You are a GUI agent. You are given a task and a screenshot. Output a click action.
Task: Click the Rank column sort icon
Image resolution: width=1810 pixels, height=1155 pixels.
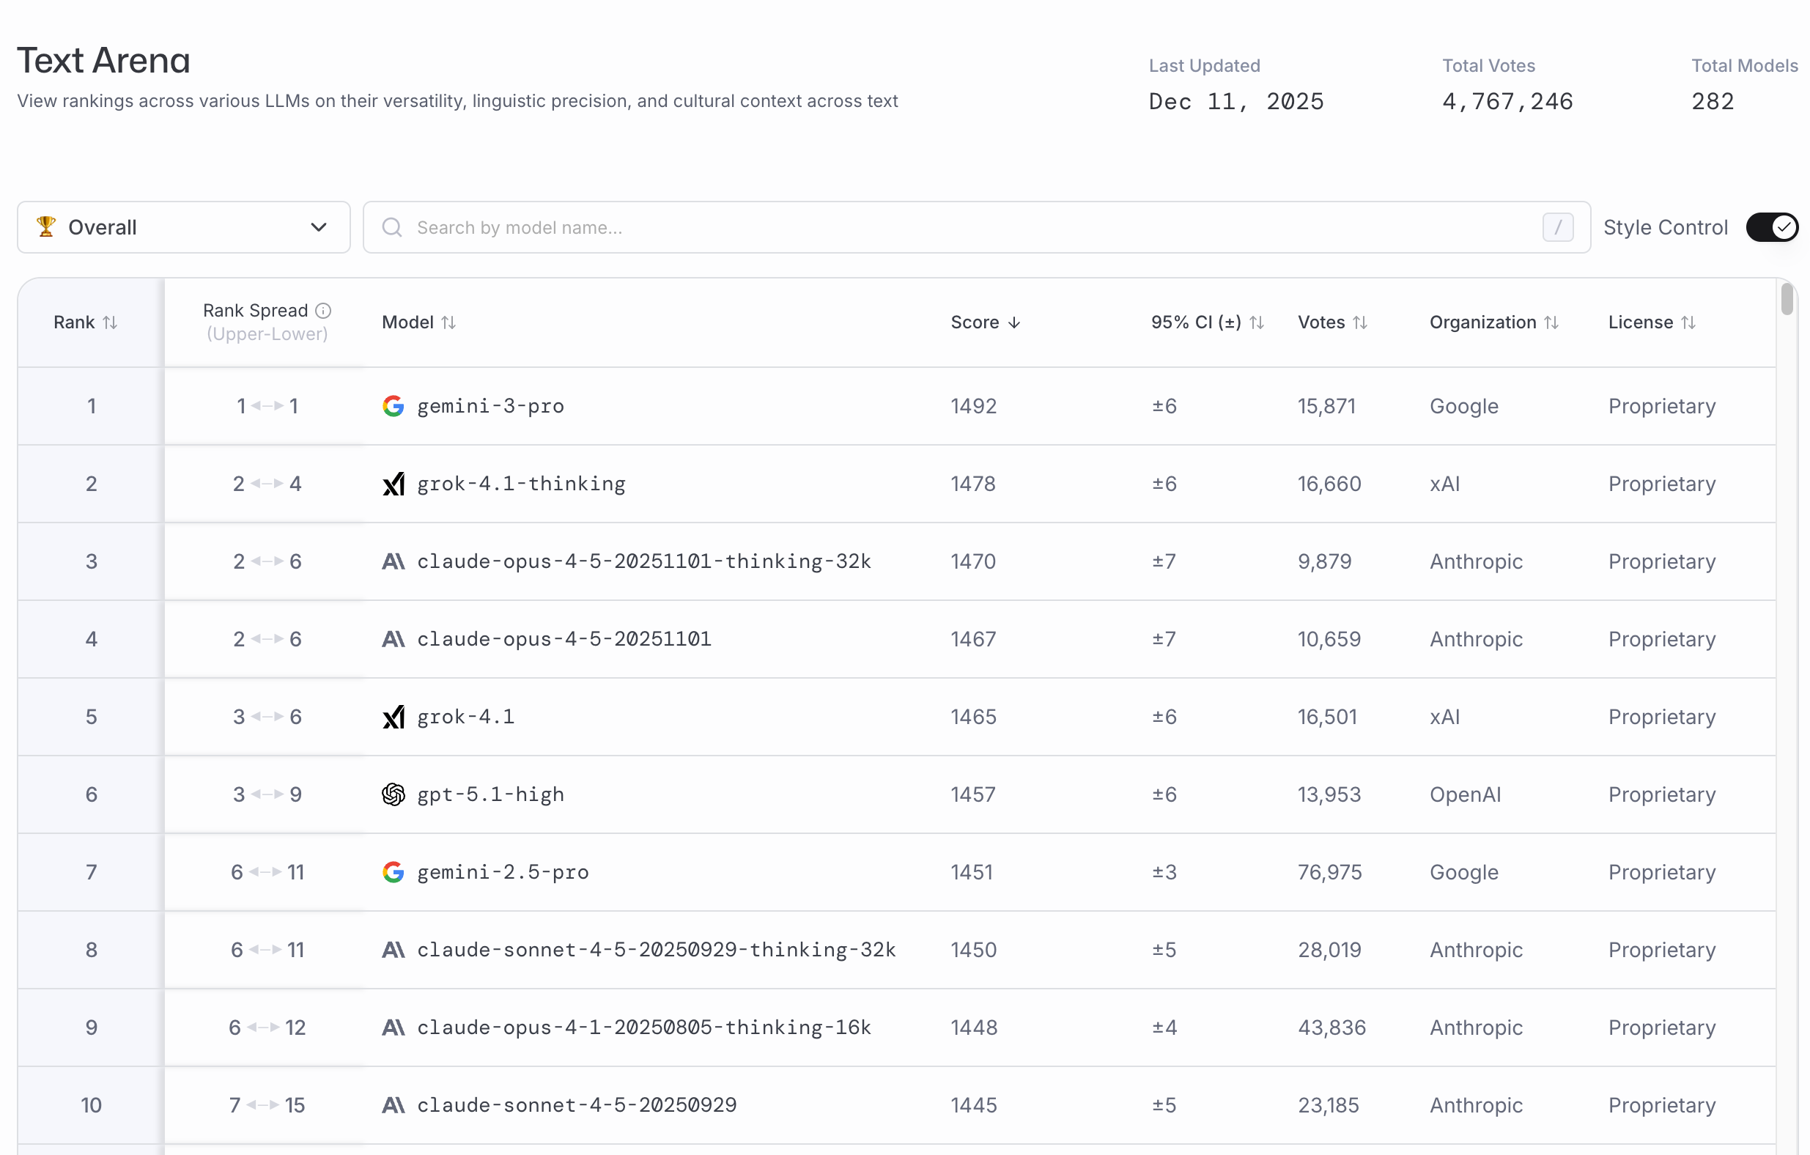click(111, 322)
